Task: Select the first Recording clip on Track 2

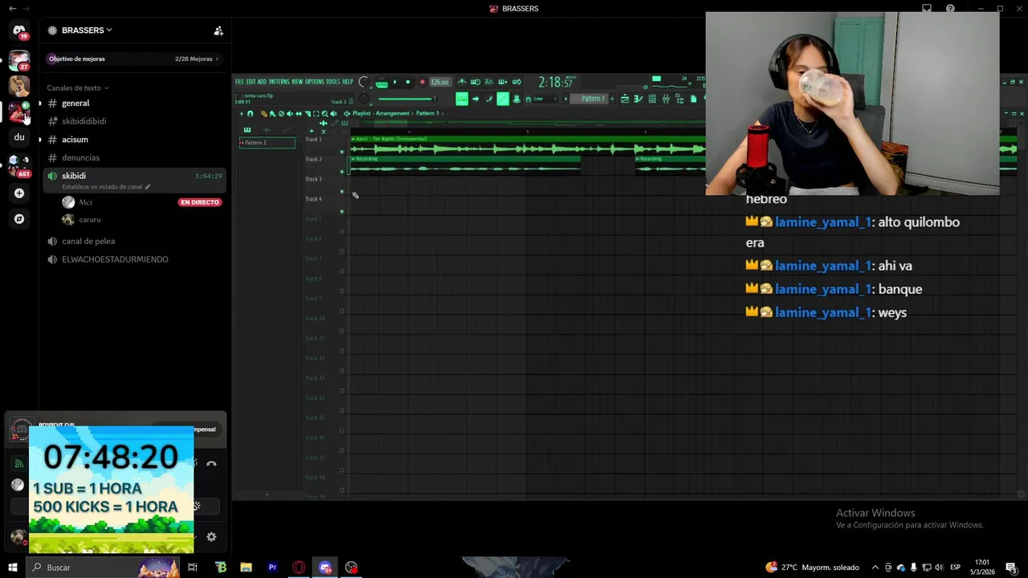Action: coord(464,165)
